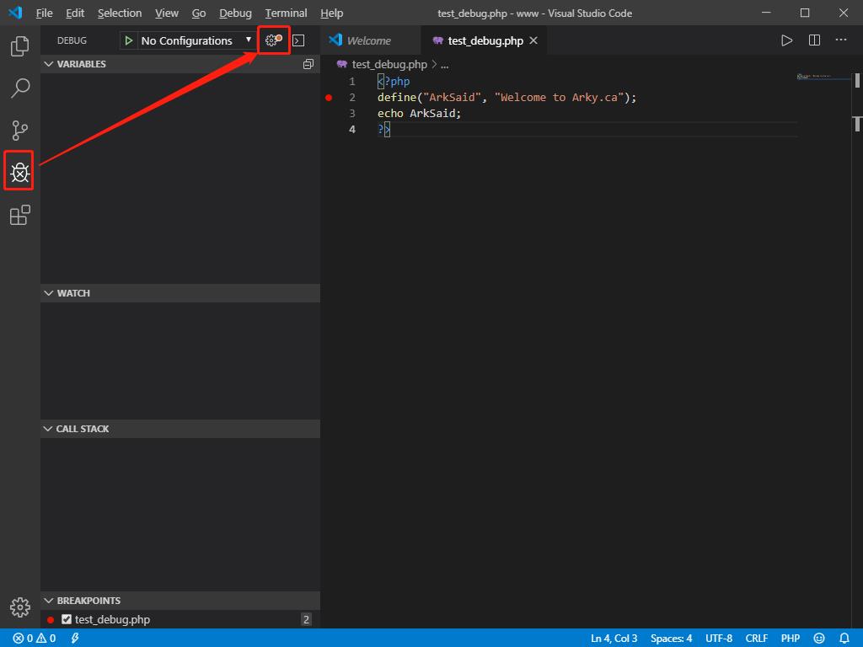
Task: Open the Selection menu
Action: tap(120, 13)
